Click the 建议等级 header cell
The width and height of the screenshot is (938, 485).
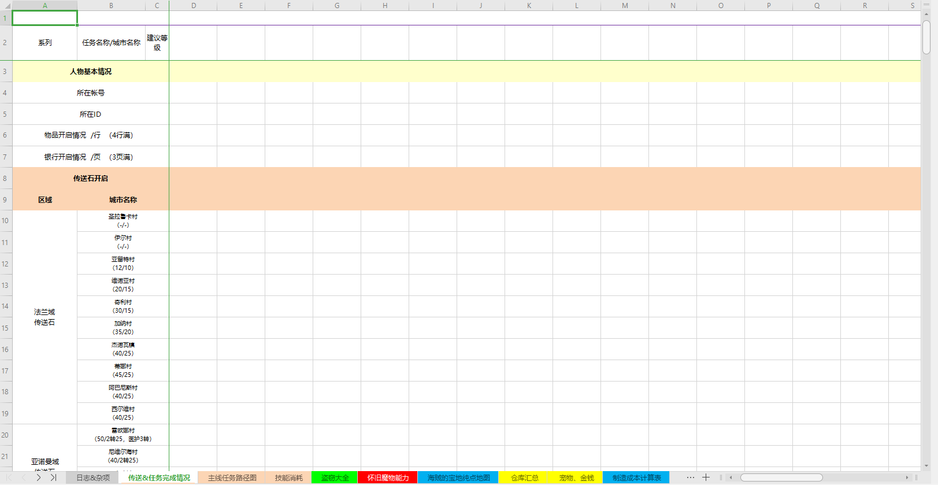click(157, 43)
